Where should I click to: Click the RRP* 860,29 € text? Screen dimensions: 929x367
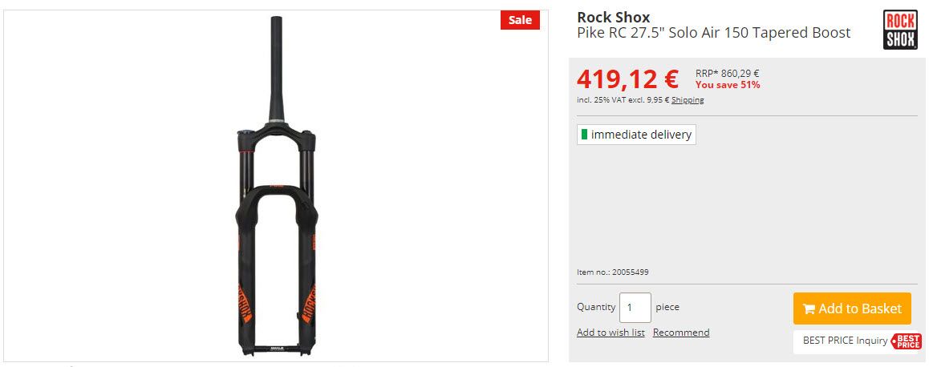pos(727,74)
